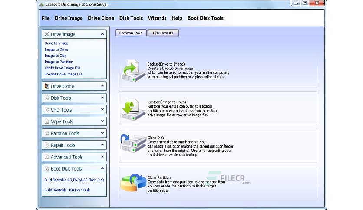Expand the Repair Tools sidebar section
The image size is (363, 210).
point(102,145)
